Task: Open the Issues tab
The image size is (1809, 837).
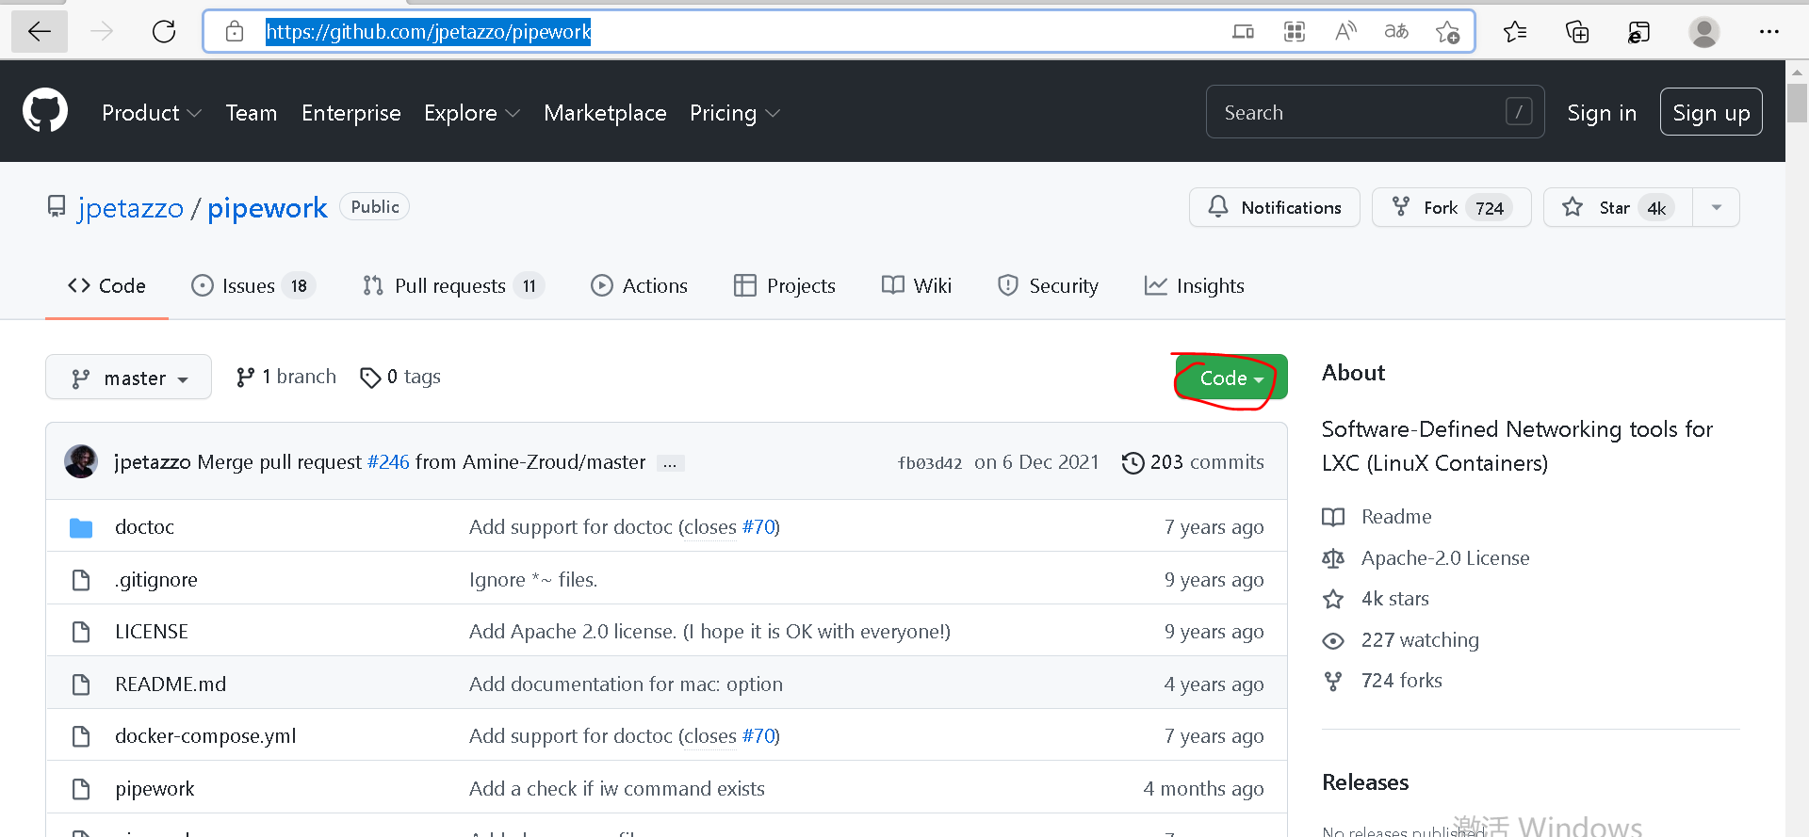Action: 253,286
